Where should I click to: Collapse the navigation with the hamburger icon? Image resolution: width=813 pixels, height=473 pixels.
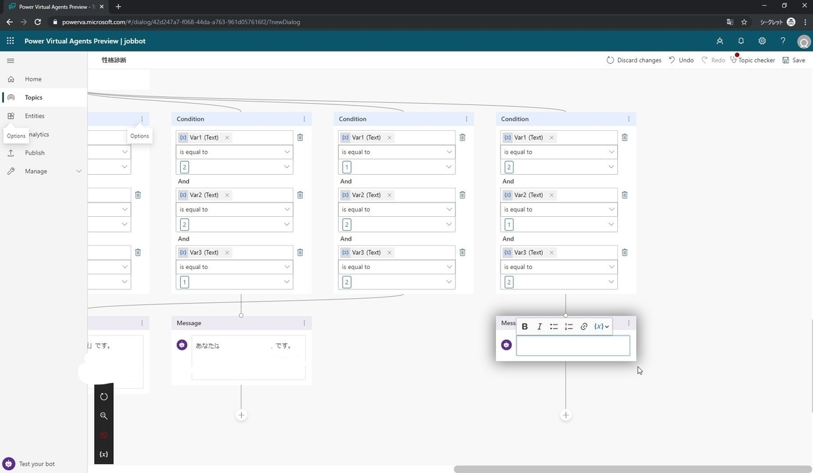coord(10,60)
